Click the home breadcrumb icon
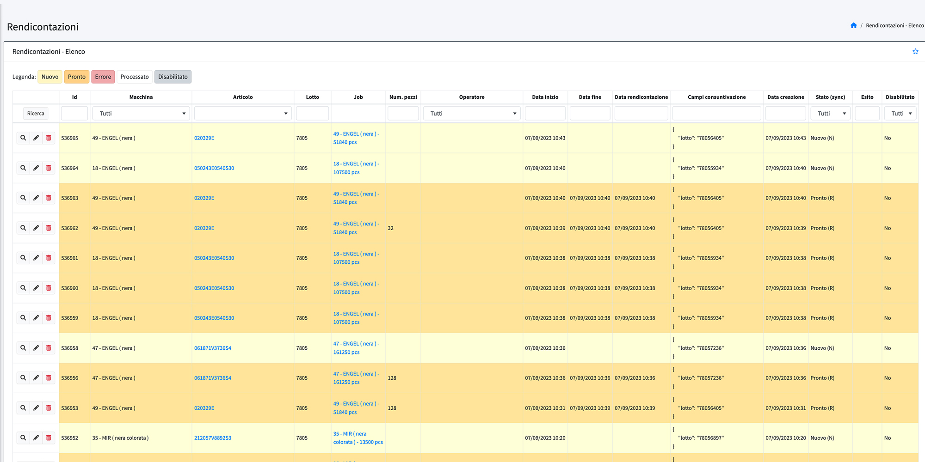 tap(853, 25)
